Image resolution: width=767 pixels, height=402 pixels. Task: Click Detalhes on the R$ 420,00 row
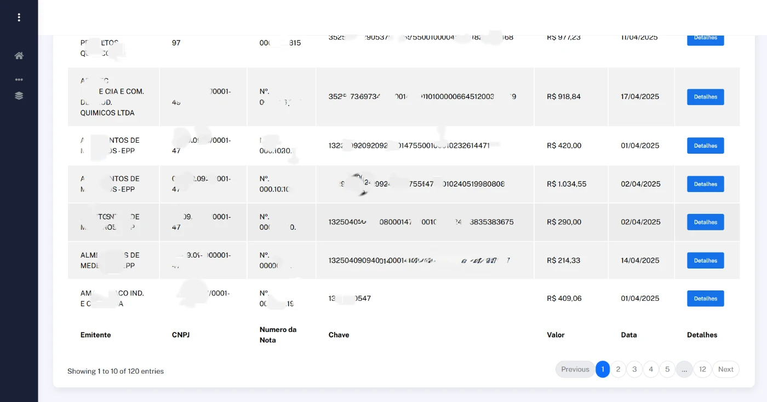705,146
